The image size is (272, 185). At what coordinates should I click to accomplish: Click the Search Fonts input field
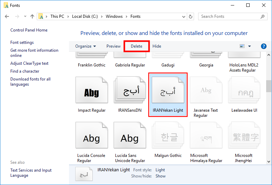229,16
